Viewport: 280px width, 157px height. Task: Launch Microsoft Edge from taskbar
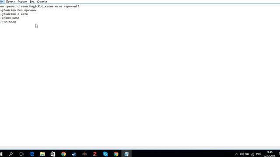[x=32, y=154]
